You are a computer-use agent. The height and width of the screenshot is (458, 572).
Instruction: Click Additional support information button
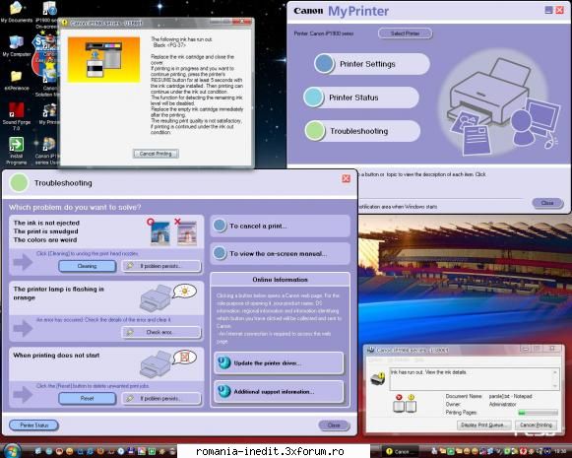click(279, 392)
